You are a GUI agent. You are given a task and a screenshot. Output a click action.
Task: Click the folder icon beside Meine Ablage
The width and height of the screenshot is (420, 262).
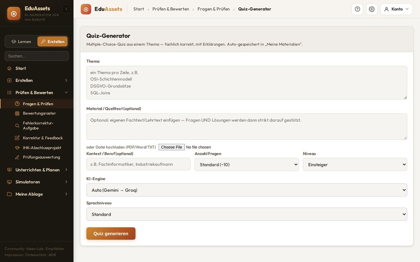[x=10, y=194]
